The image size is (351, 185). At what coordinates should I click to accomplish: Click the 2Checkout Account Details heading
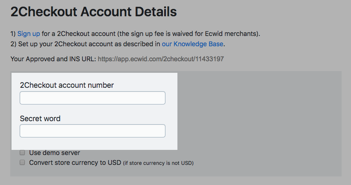coord(94,12)
